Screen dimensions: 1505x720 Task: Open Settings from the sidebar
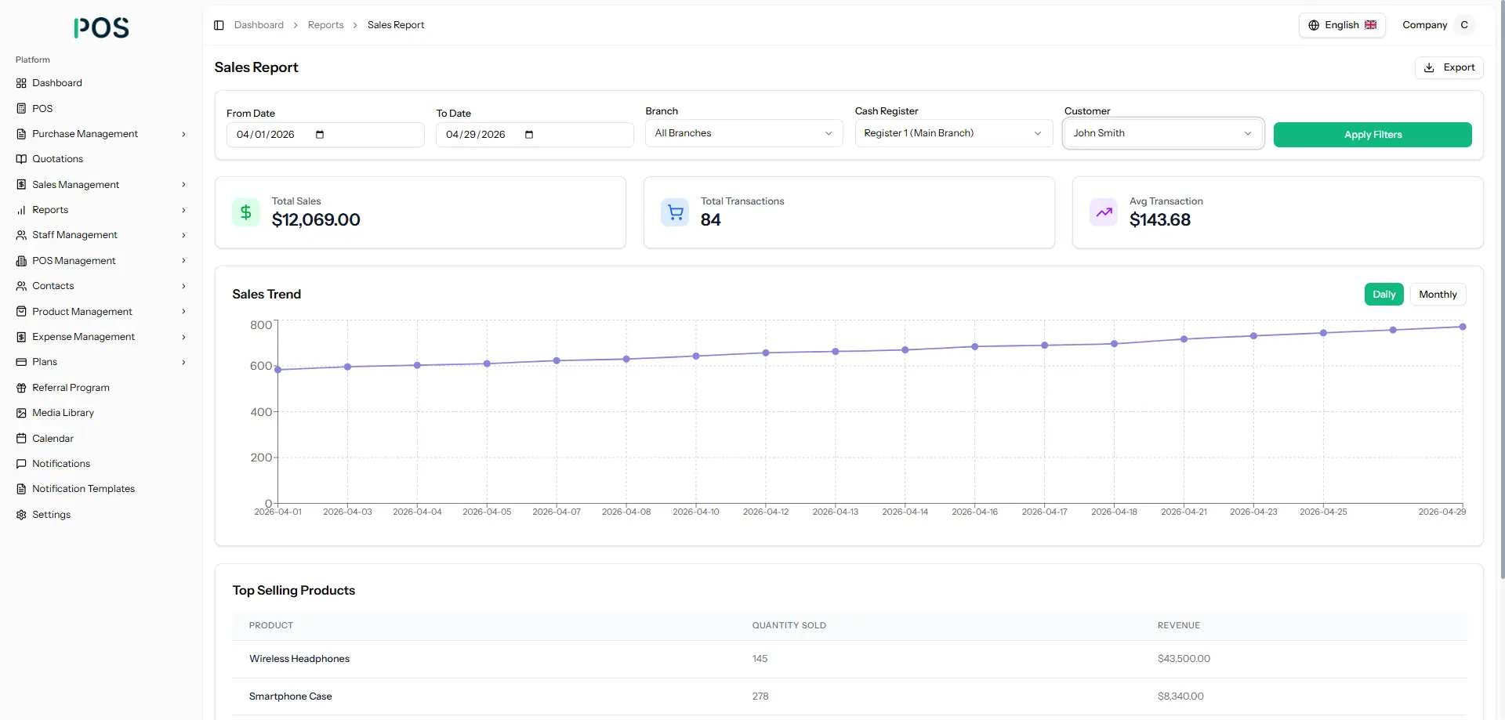coord(51,515)
